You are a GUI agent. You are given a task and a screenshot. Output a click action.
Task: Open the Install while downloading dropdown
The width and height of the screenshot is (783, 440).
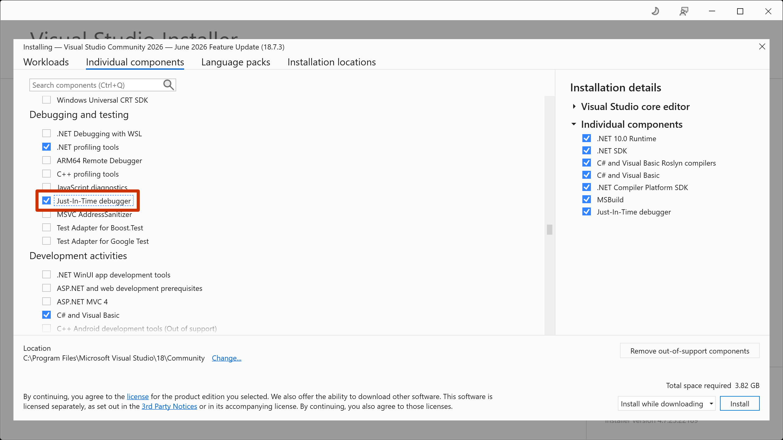[666, 404]
